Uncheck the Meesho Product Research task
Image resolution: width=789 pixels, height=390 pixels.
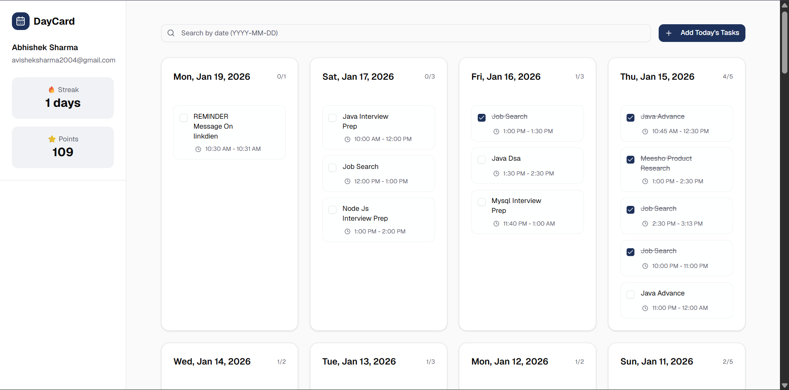point(630,159)
